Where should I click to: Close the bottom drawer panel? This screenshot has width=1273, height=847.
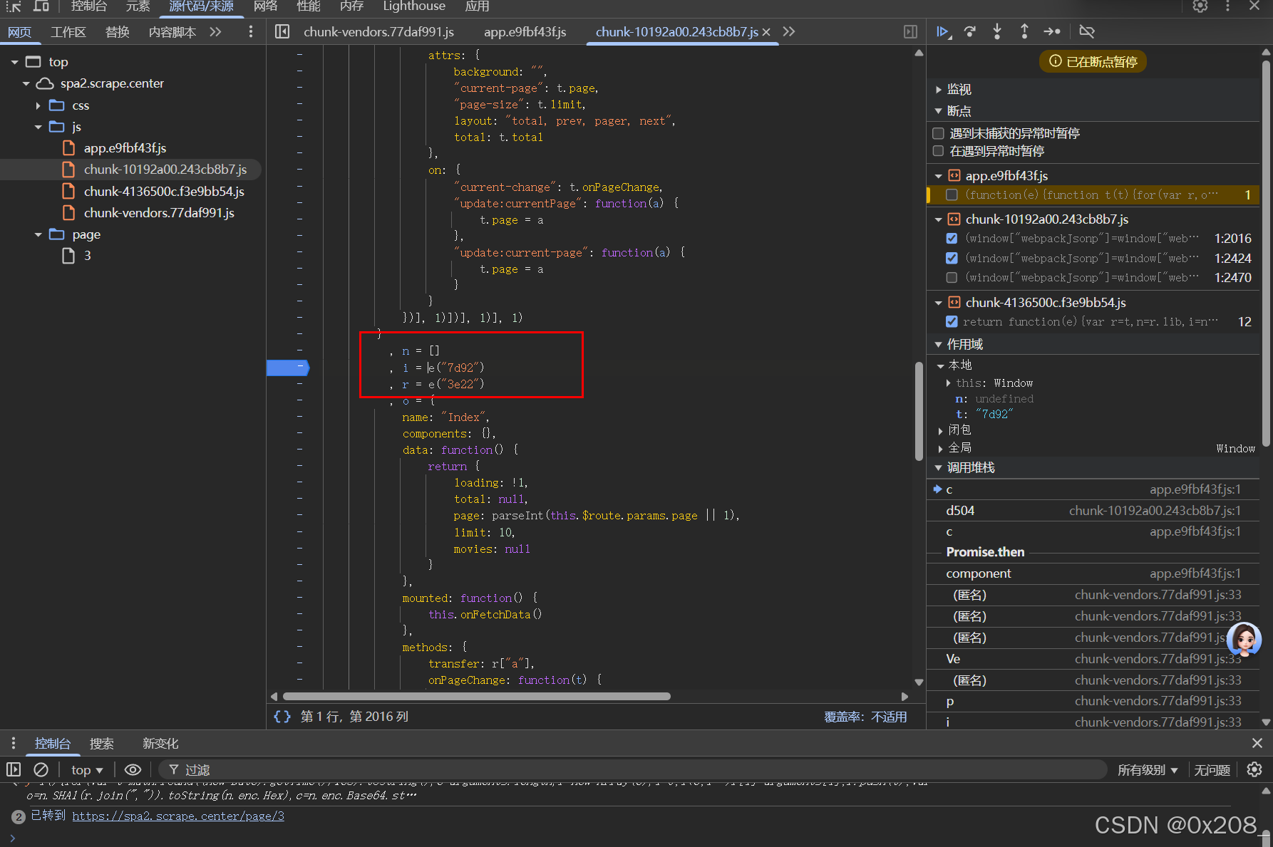(x=1257, y=743)
